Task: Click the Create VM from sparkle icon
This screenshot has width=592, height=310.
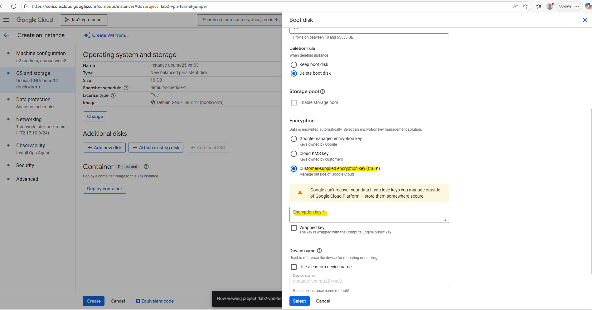Action: click(87, 35)
